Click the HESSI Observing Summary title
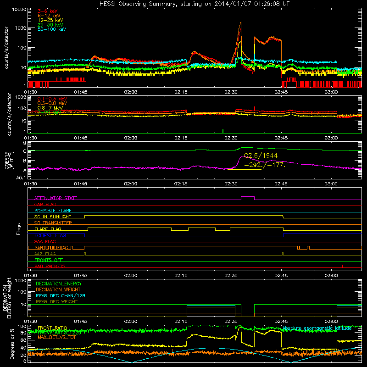 [x=194, y=4]
